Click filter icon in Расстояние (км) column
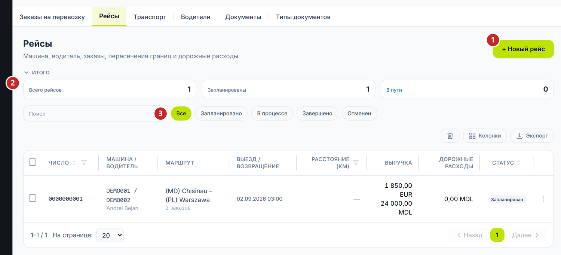Screen dimensions: 561x255 pos(356,163)
